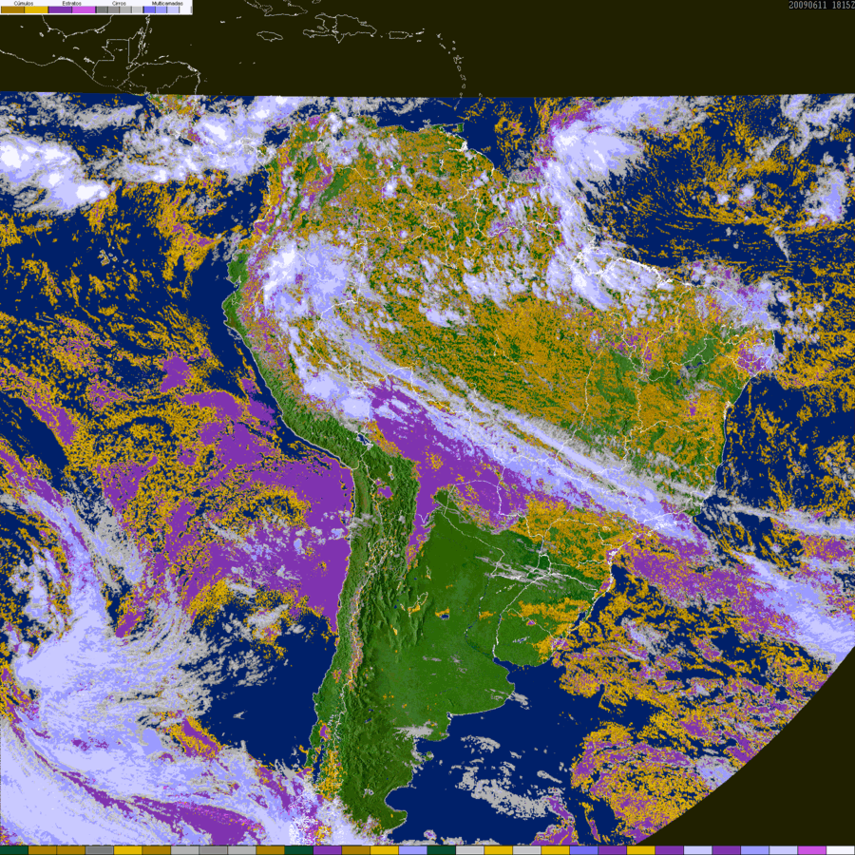Click the "Estratos" legend label
Image resolution: width=855 pixels, height=855 pixels.
pos(72,3)
